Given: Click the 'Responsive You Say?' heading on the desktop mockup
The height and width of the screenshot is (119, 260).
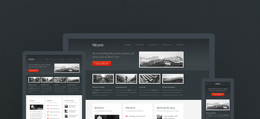Looking at the screenshot, I should [x=121, y=87].
